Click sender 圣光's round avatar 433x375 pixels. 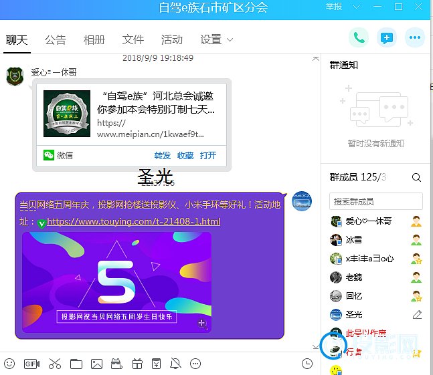pyautogui.click(x=302, y=201)
